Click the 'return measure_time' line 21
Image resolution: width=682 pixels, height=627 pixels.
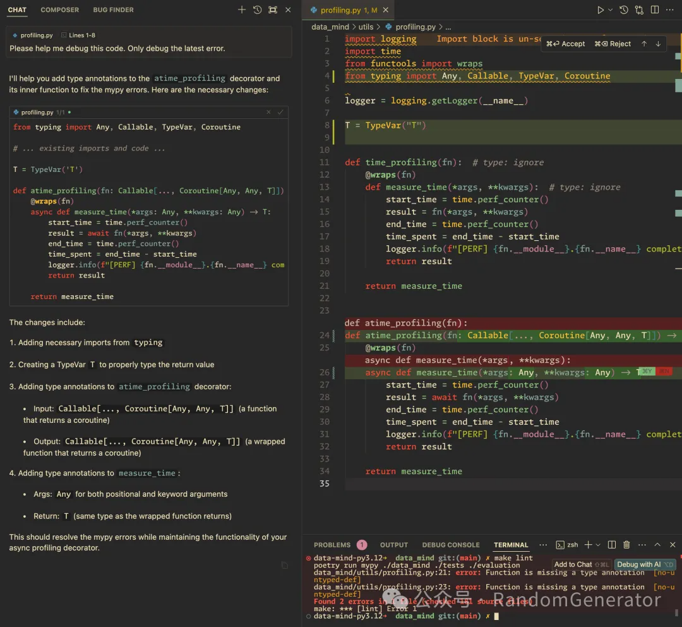(x=414, y=286)
